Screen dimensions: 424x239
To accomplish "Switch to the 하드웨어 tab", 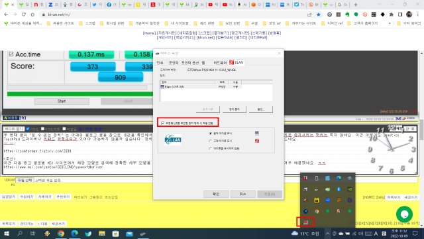I will (x=220, y=62).
